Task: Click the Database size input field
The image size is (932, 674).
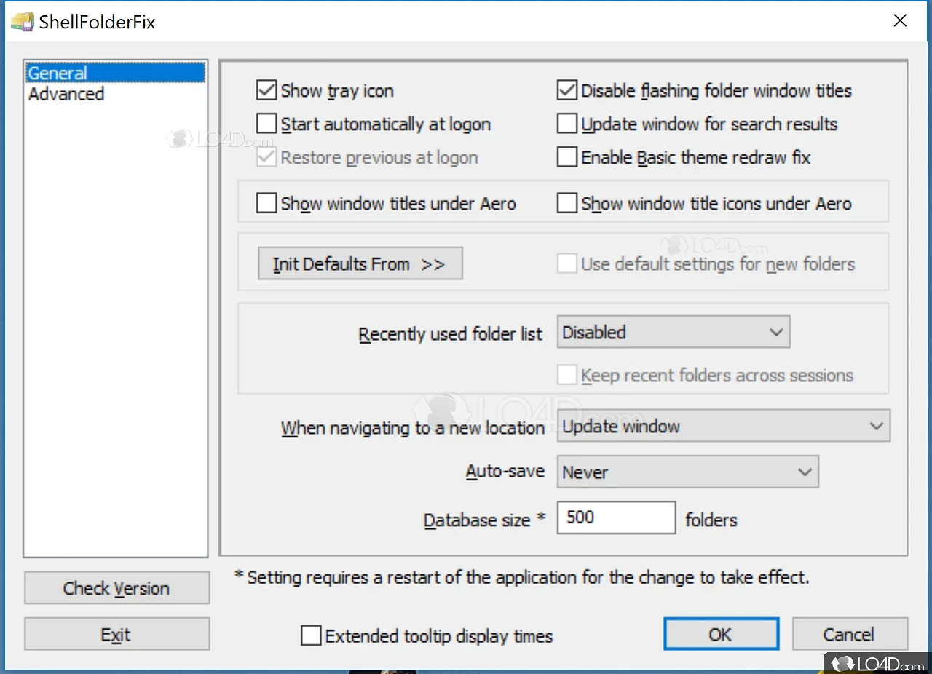Action: click(616, 518)
